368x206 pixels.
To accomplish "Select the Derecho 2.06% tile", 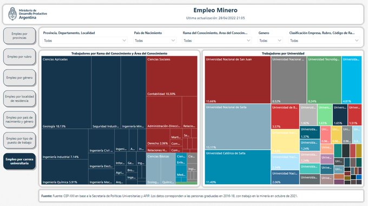I will point(158,137).
